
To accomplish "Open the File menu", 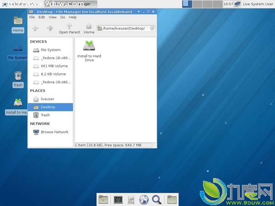I will coord(32,17).
